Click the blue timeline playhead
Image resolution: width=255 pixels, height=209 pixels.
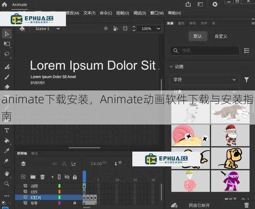tap(84, 177)
